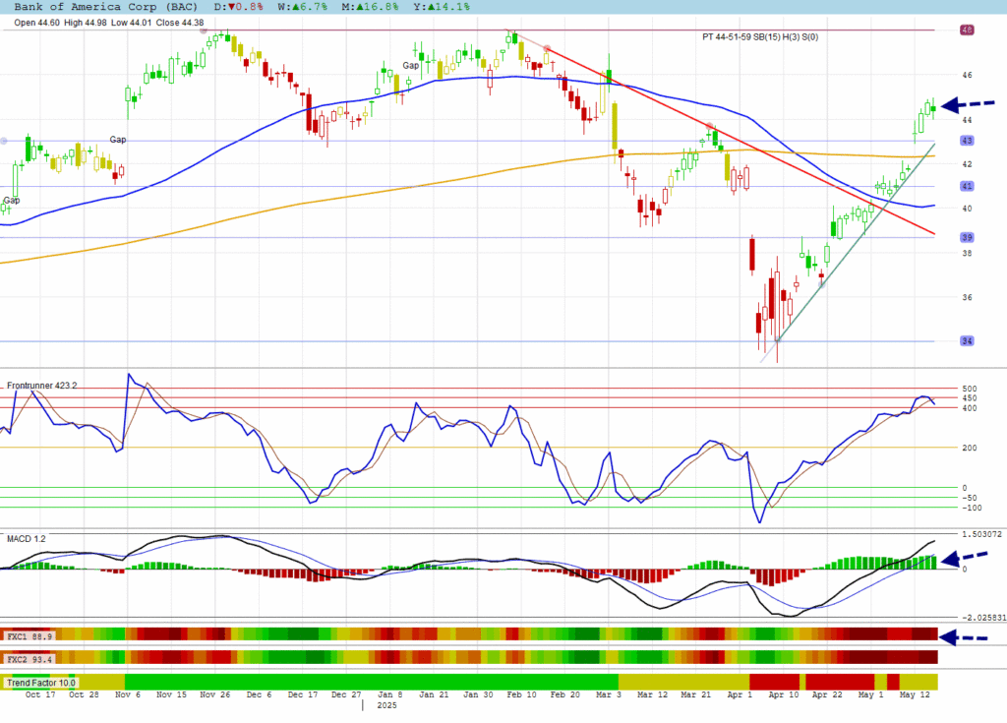Click the Dec 17 date label
This screenshot has width=1007, height=723.
pos(303,694)
